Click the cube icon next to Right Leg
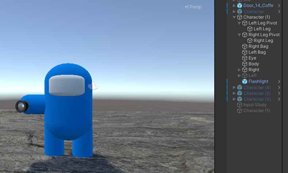Image resolution: width=288 pixels, height=173 pixels. pos(250,41)
